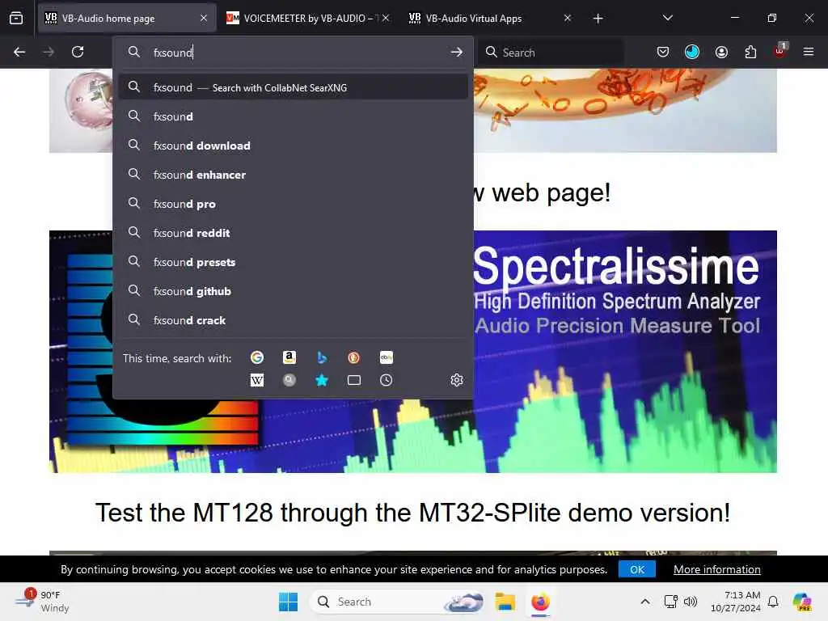The width and height of the screenshot is (828, 621).
Task: Open search settings gear in urlbar dropdown
Action: pyautogui.click(x=457, y=380)
